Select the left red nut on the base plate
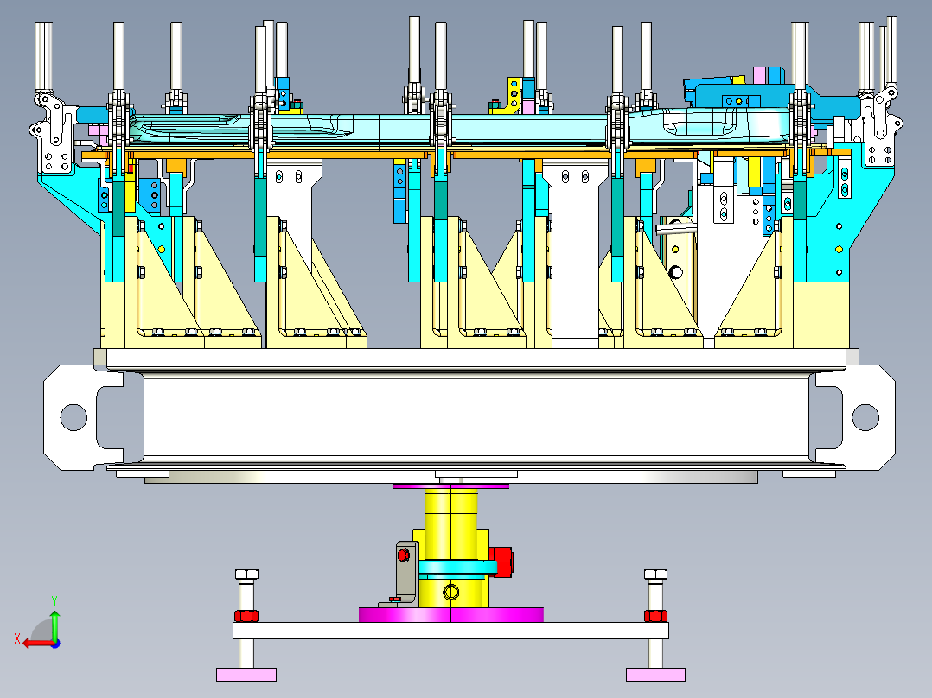 246,615
